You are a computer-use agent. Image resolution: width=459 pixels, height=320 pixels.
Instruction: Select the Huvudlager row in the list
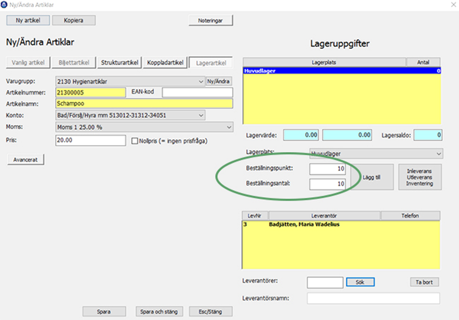(342, 71)
